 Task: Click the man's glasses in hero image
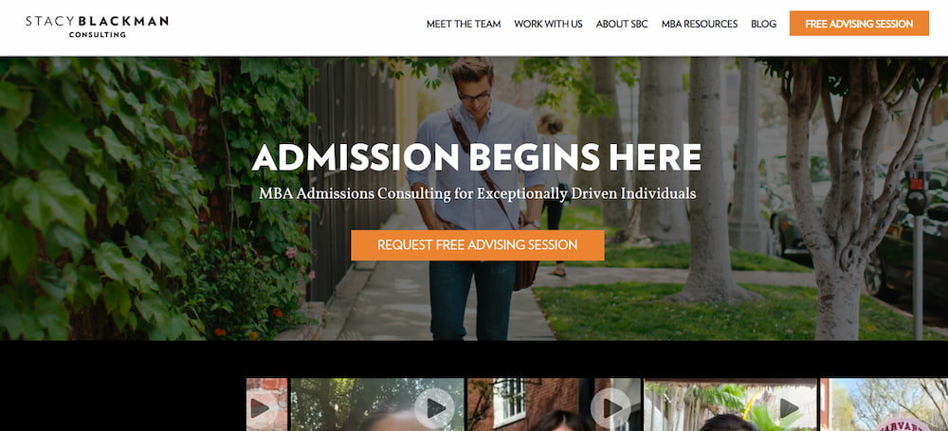[473, 97]
